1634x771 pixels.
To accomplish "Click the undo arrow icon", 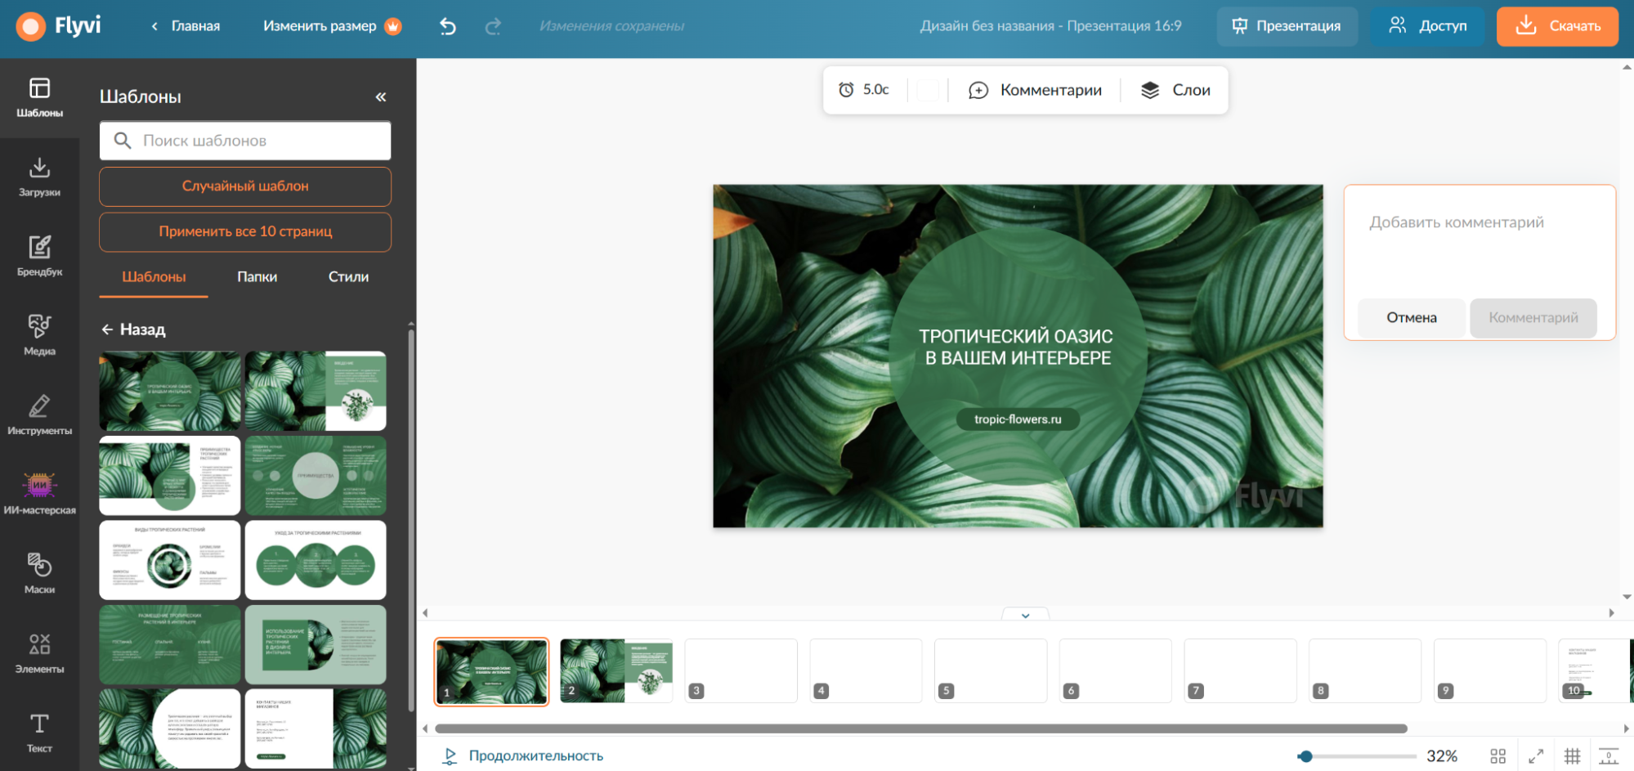I will [448, 26].
